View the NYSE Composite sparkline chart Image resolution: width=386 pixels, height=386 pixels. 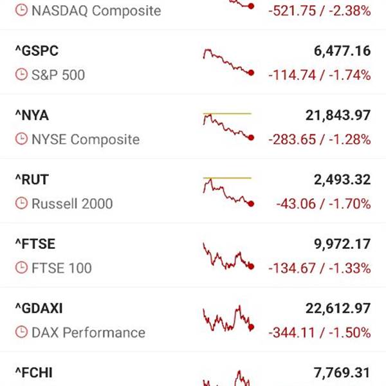[228, 126]
